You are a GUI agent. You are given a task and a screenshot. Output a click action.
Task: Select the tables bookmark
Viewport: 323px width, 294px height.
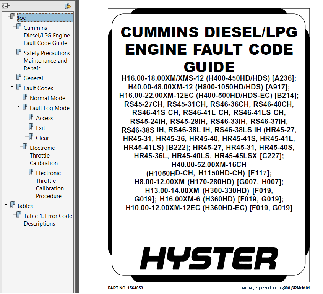(x=25, y=206)
